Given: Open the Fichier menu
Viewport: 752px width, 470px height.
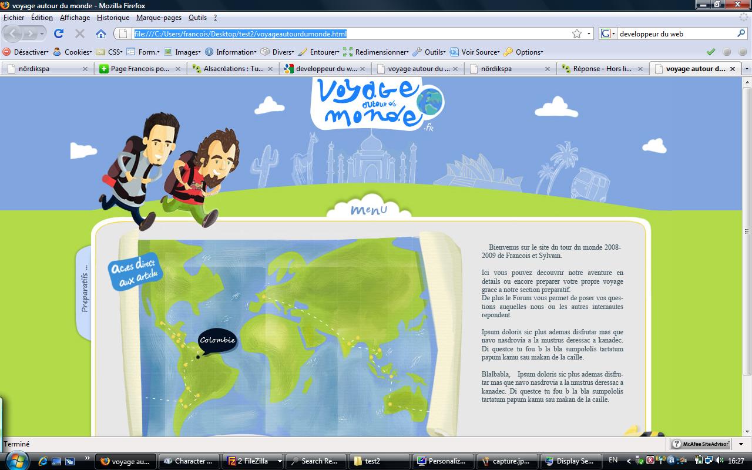Looking at the screenshot, I should (x=14, y=18).
